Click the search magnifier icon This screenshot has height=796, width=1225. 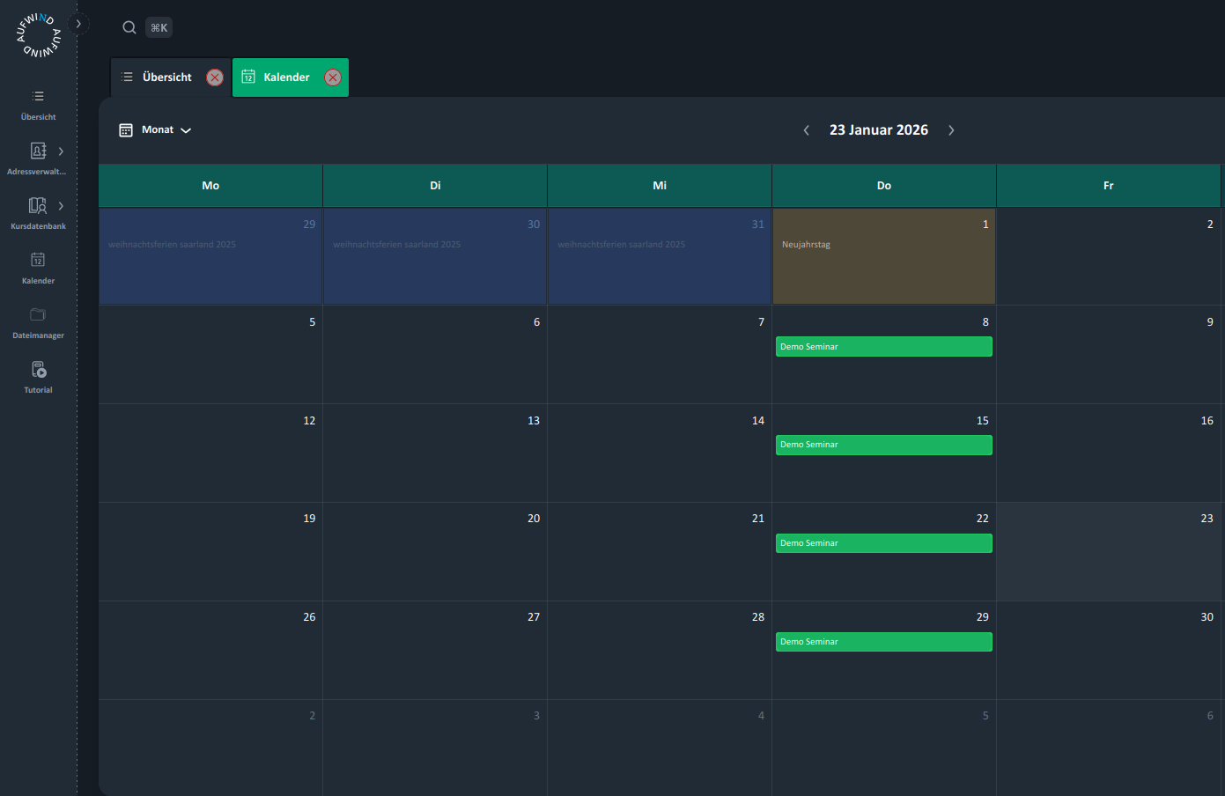(x=129, y=27)
